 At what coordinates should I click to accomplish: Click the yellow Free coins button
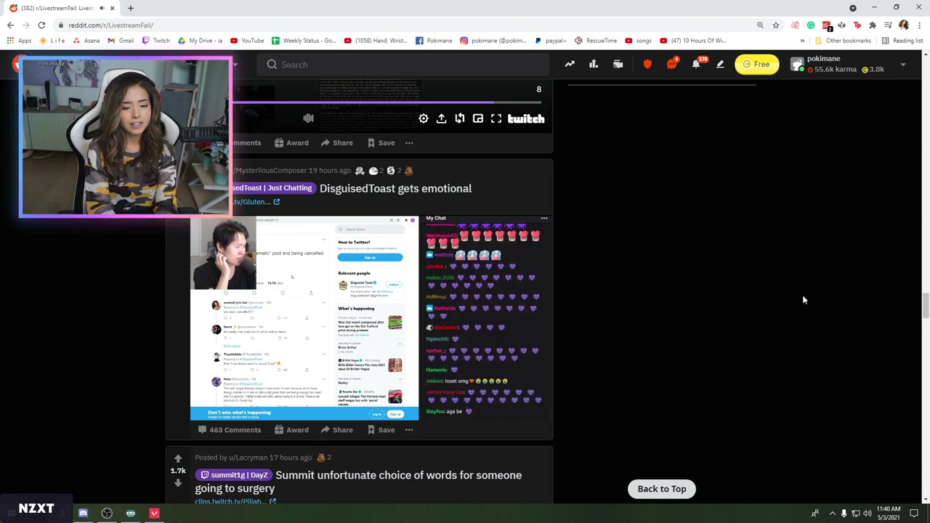coord(756,65)
